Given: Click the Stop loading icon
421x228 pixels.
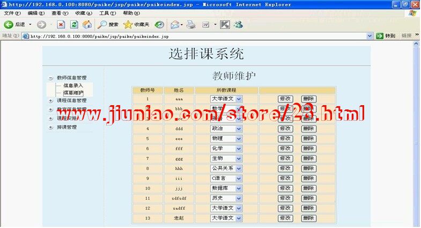Looking at the screenshot, I should (61, 24).
